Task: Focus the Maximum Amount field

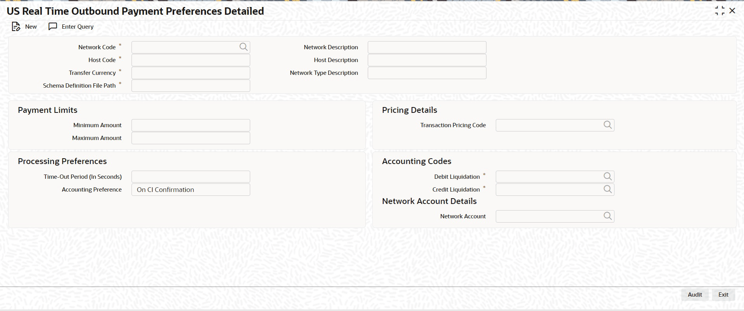Action: coord(191,138)
